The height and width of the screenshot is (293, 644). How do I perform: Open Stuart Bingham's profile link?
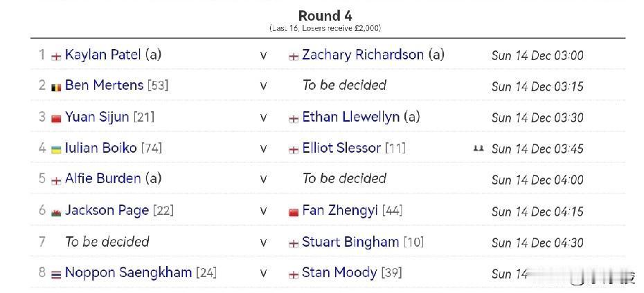tap(350, 242)
